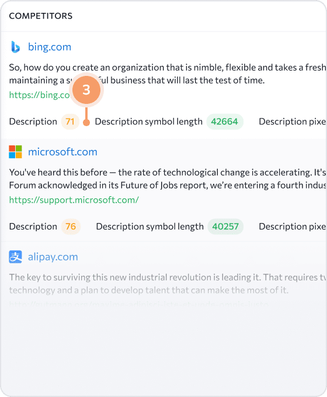Click 'Forum acknowledged in its Future of Jobs' line
The width and height of the screenshot is (327, 397).
(168, 185)
